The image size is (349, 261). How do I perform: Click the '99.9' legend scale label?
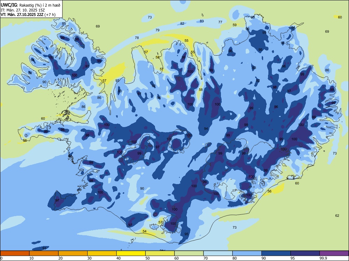point(323,258)
